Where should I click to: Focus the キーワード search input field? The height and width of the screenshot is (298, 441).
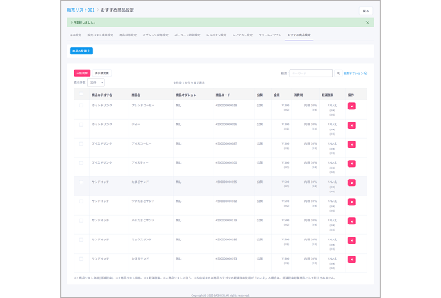311,74
